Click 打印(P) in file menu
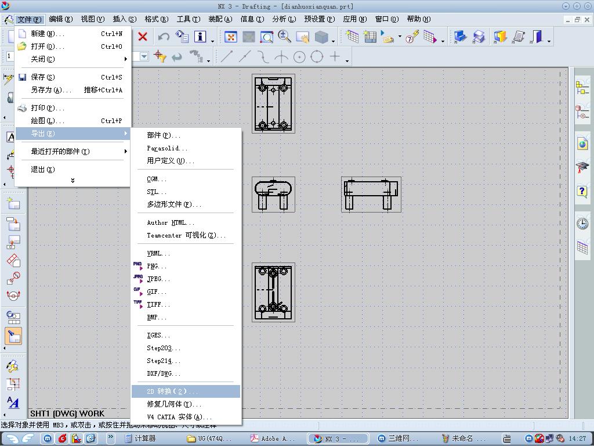The image size is (594, 446). [x=73, y=108]
